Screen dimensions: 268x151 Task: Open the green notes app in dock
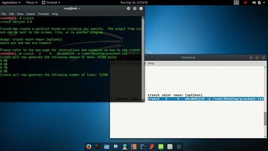(x=161, y=147)
